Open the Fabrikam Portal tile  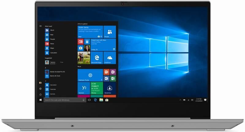click(x=90, y=75)
